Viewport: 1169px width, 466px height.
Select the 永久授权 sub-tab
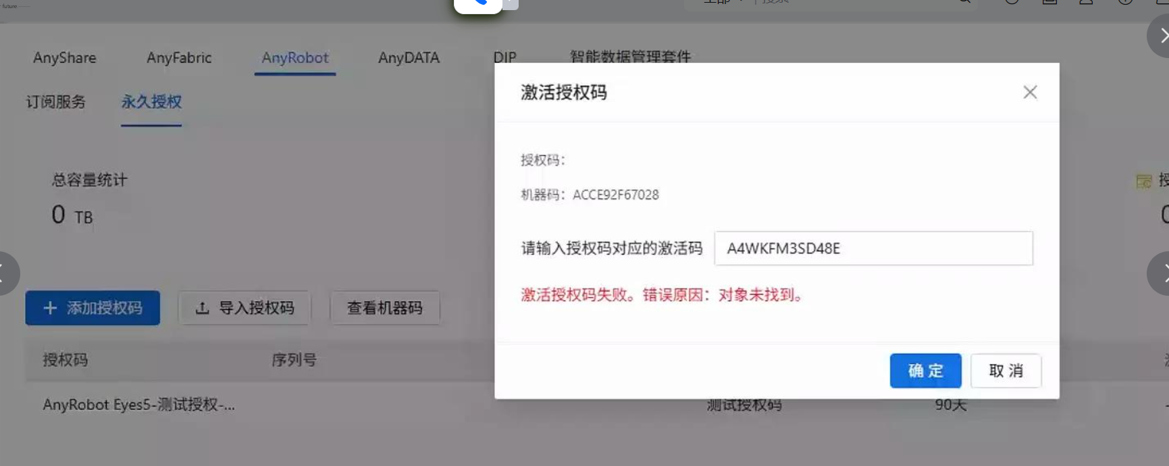pyautogui.click(x=151, y=102)
